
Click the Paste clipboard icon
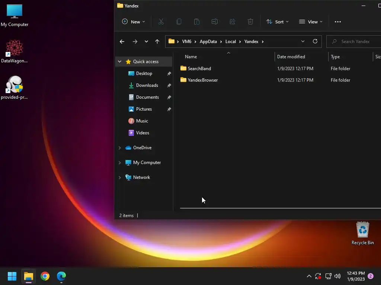click(196, 22)
